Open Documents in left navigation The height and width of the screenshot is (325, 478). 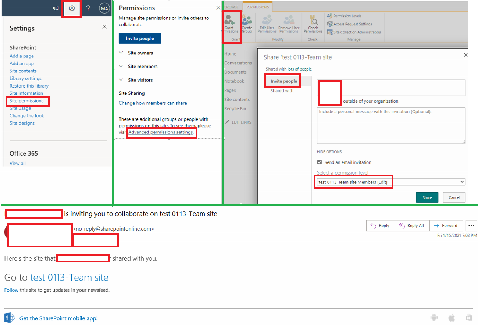[235, 72]
